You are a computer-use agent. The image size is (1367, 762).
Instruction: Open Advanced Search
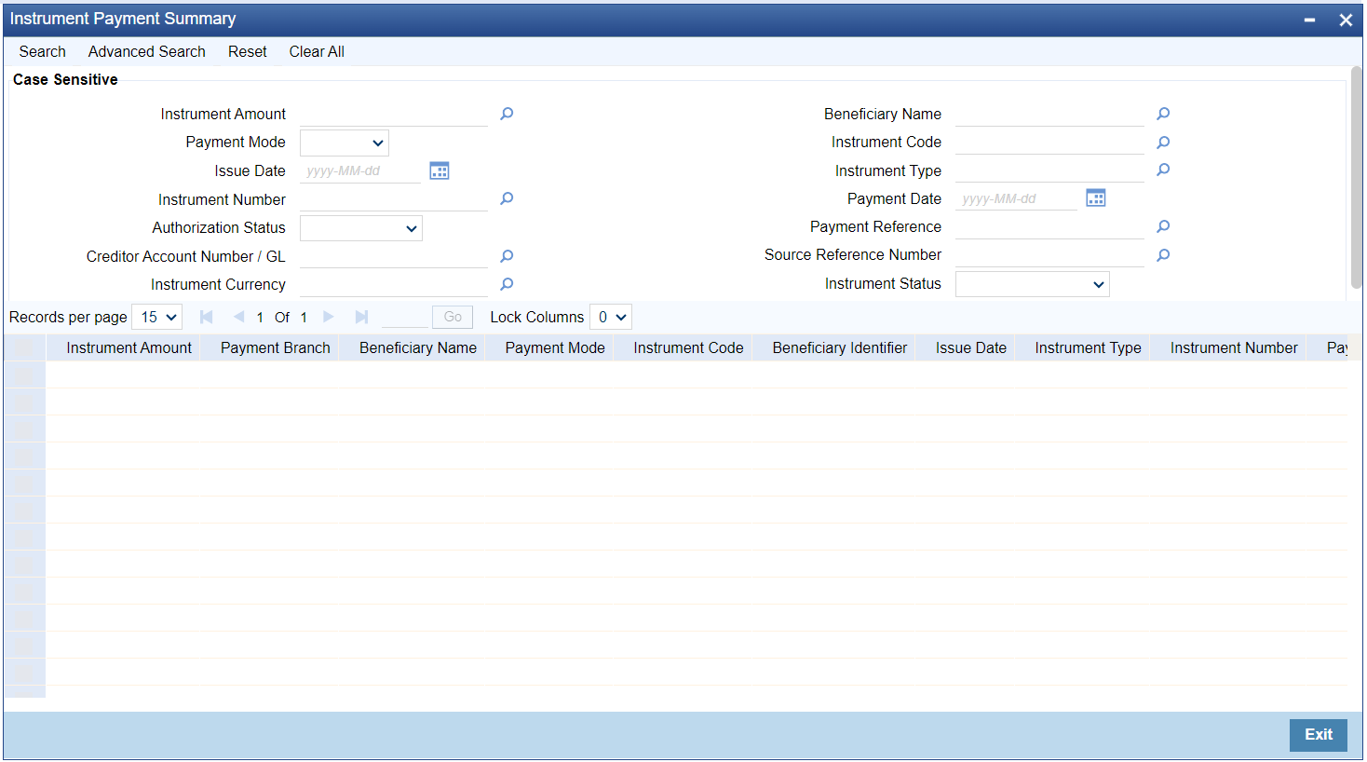147,51
